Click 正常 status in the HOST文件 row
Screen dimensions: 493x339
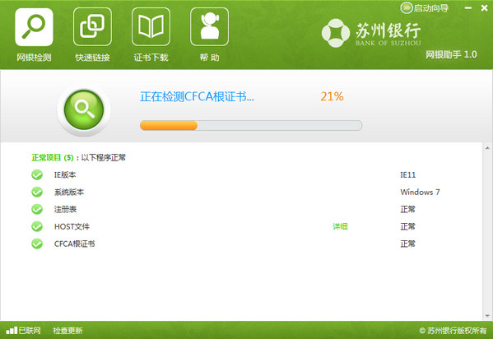click(x=407, y=227)
